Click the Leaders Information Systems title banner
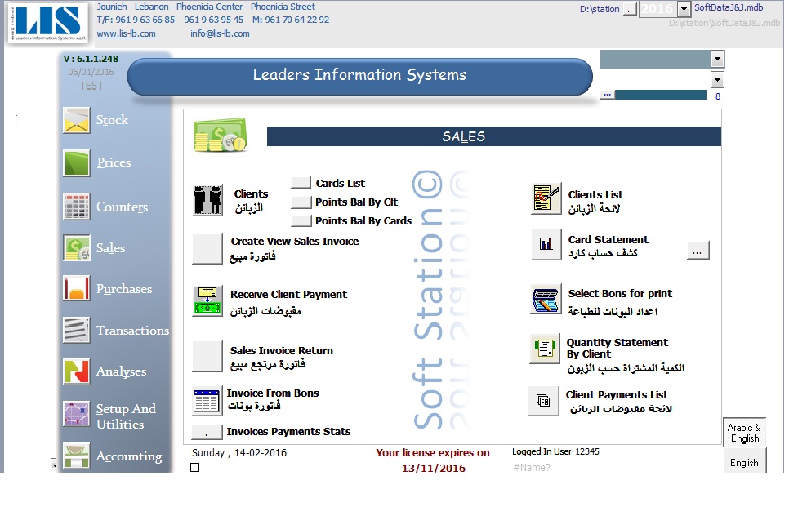 (359, 77)
